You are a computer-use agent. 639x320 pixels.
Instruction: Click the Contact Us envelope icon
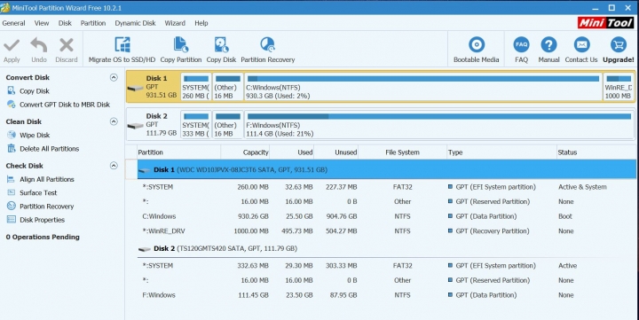click(x=581, y=45)
